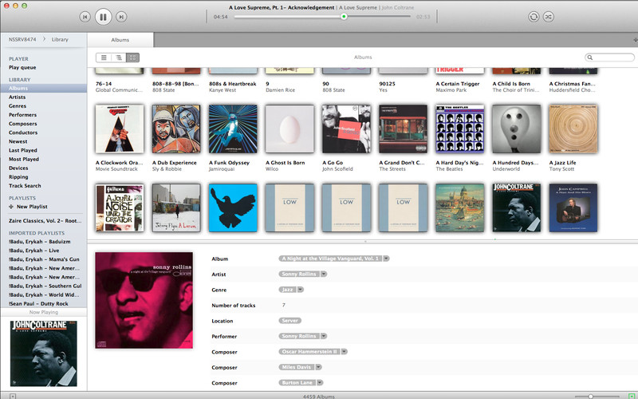Open dropdown beside Performer Sonny Rollins
The image size is (638, 399).
click(324, 336)
